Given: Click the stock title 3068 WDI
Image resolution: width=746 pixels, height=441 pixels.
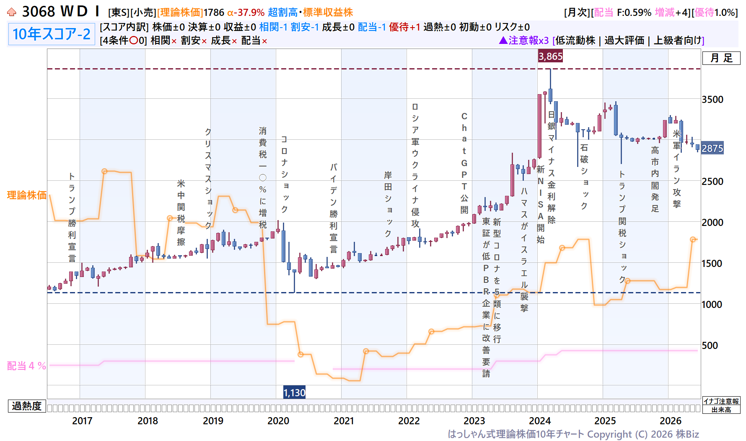Looking at the screenshot, I should [x=61, y=12].
